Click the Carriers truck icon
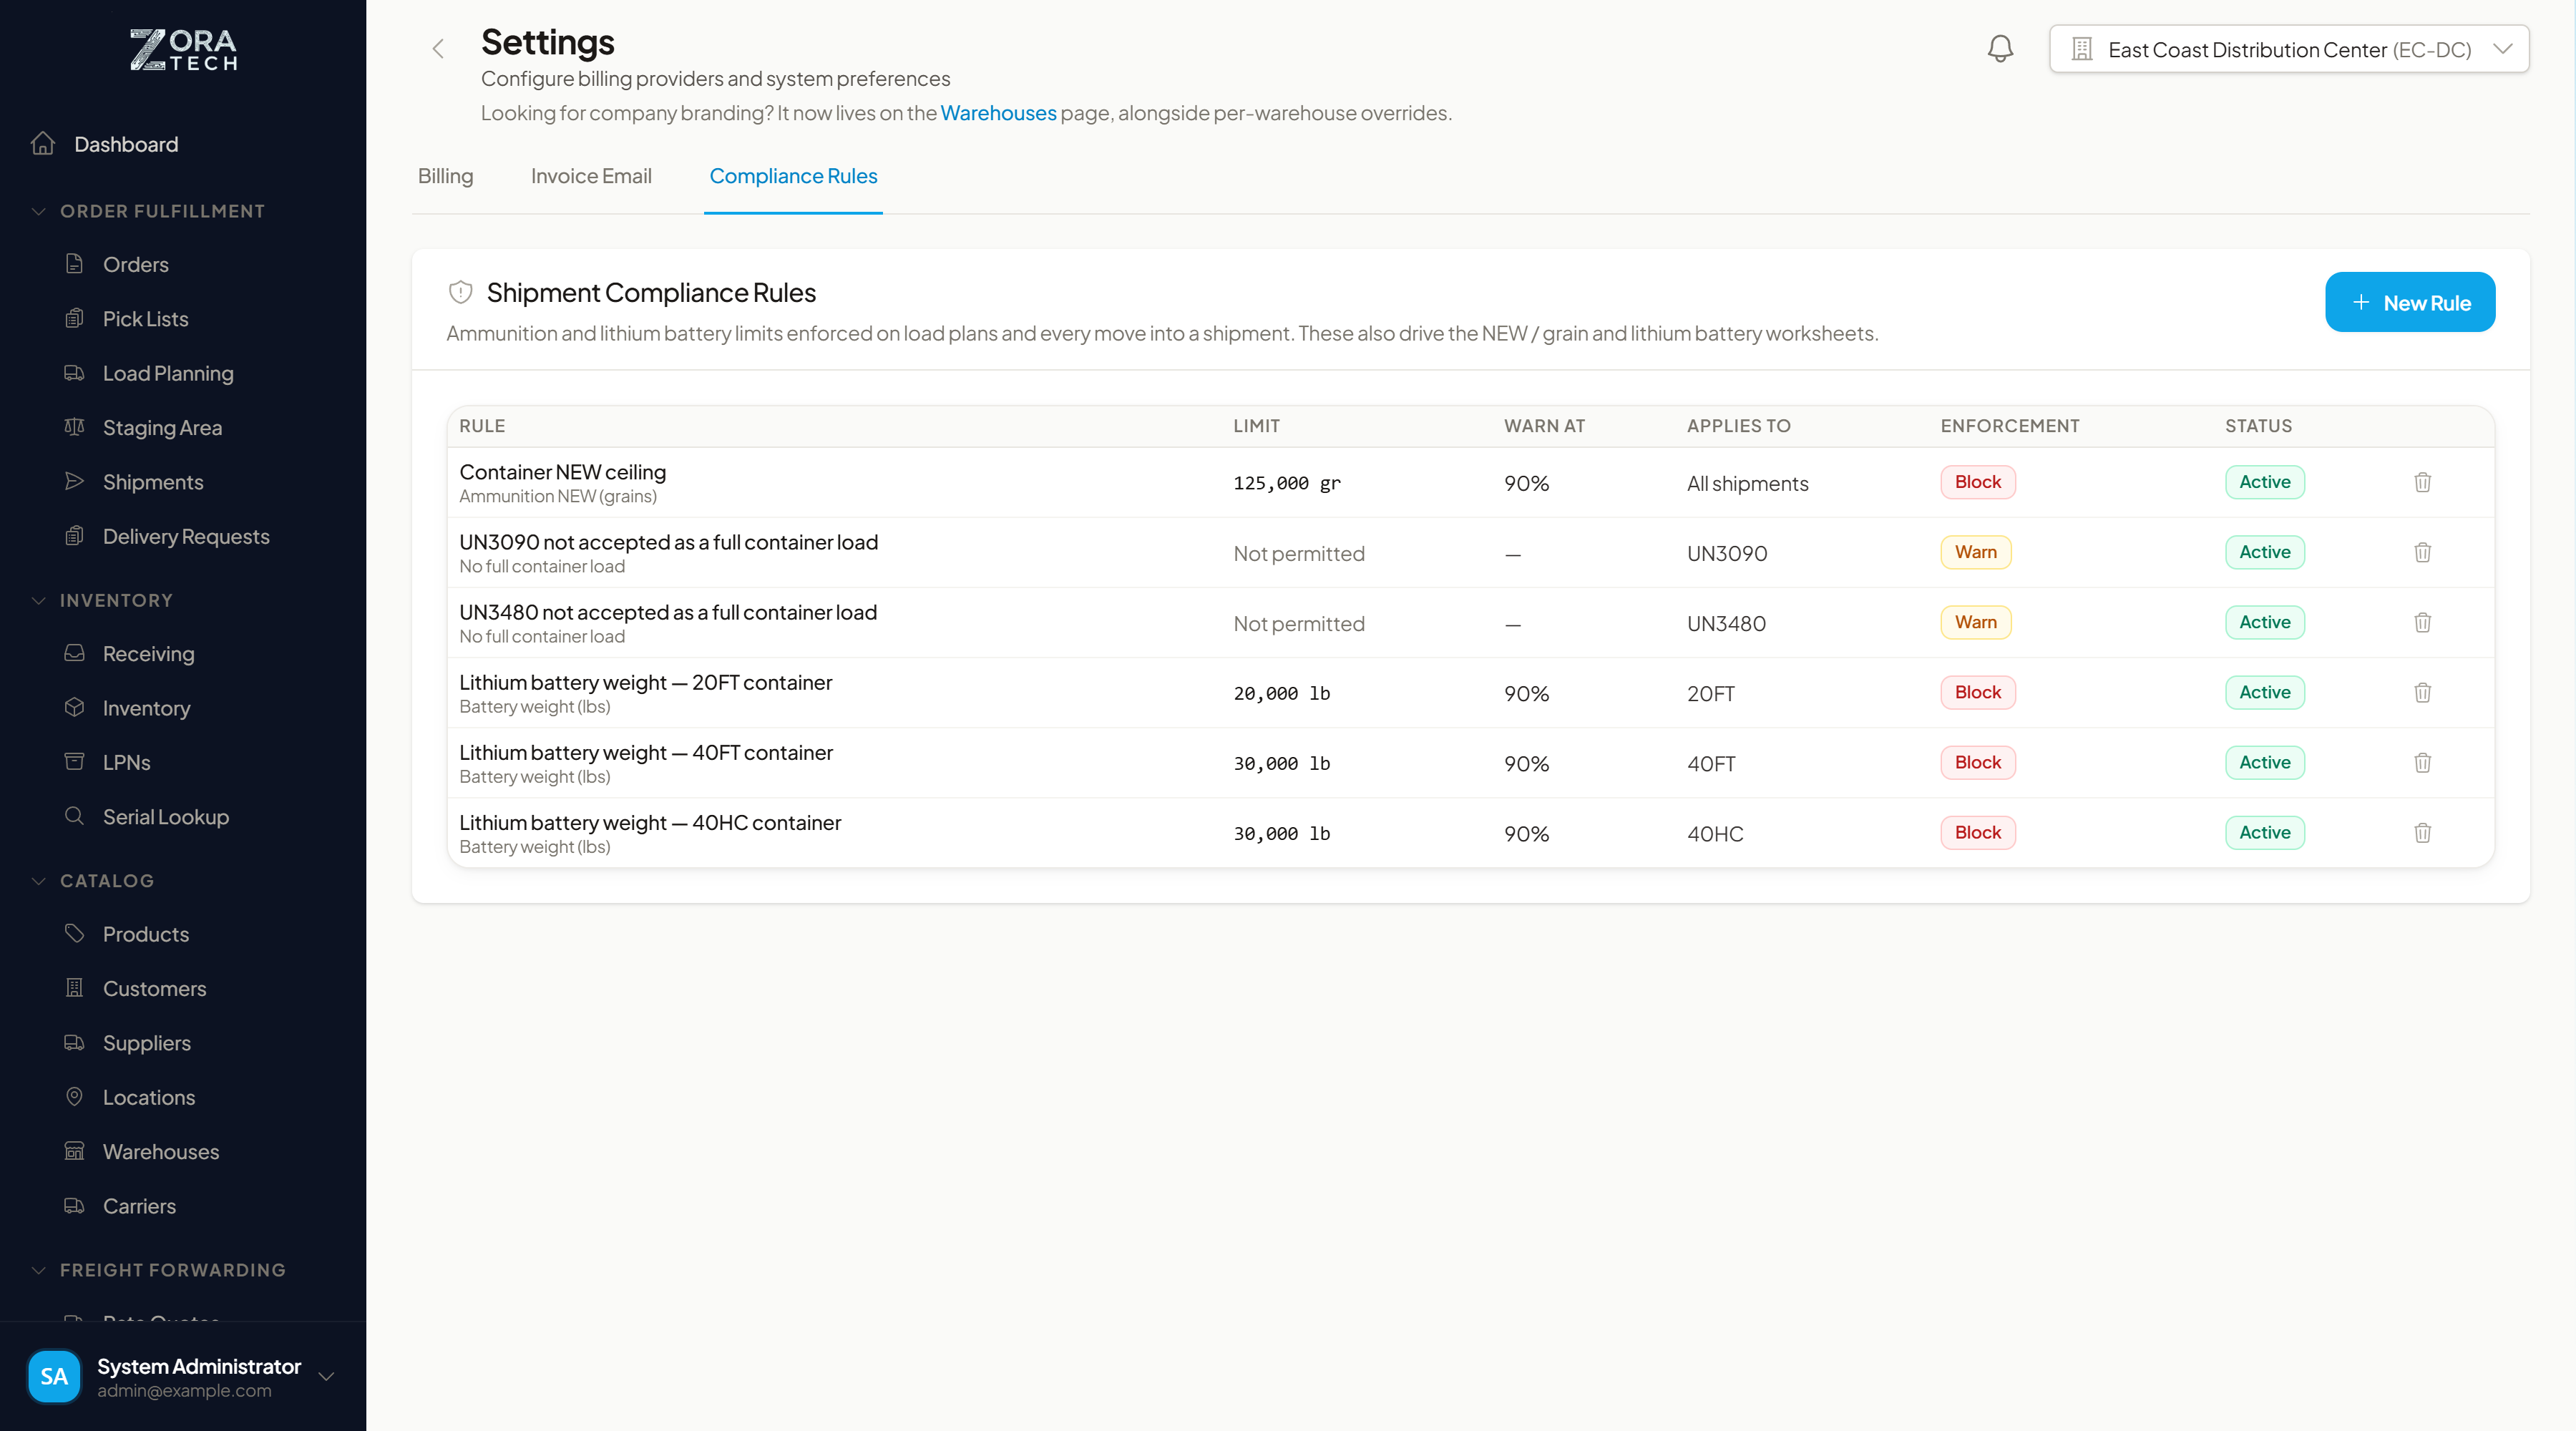 (x=74, y=1205)
